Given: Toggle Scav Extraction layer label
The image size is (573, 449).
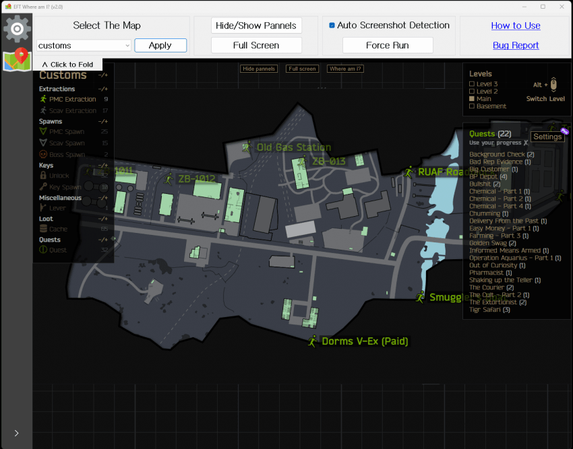Looking at the screenshot, I should (x=73, y=110).
